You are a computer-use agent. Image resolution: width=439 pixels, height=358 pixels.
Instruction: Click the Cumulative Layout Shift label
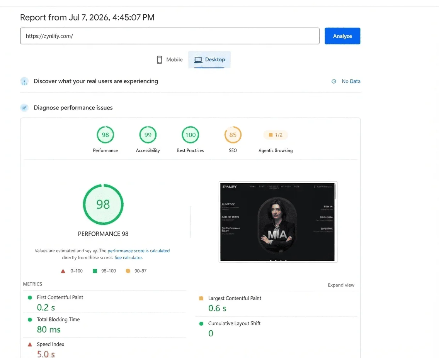(x=234, y=323)
